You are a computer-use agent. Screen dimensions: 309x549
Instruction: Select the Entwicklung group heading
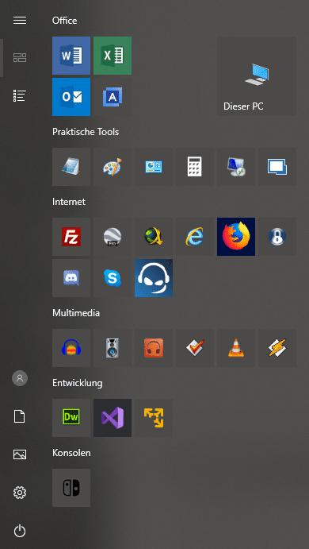pyautogui.click(x=78, y=383)
